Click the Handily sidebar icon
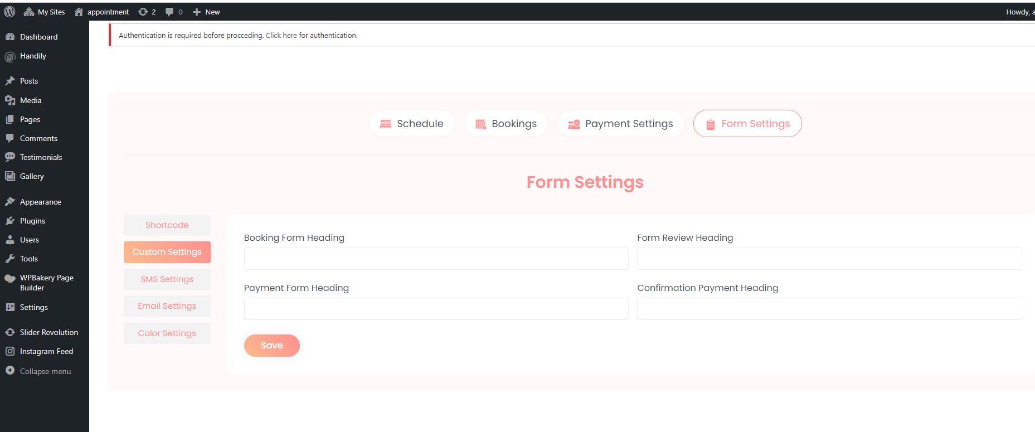Image resolution: width=1035 pixels, height=432 pixels. [x=10, y=56]
